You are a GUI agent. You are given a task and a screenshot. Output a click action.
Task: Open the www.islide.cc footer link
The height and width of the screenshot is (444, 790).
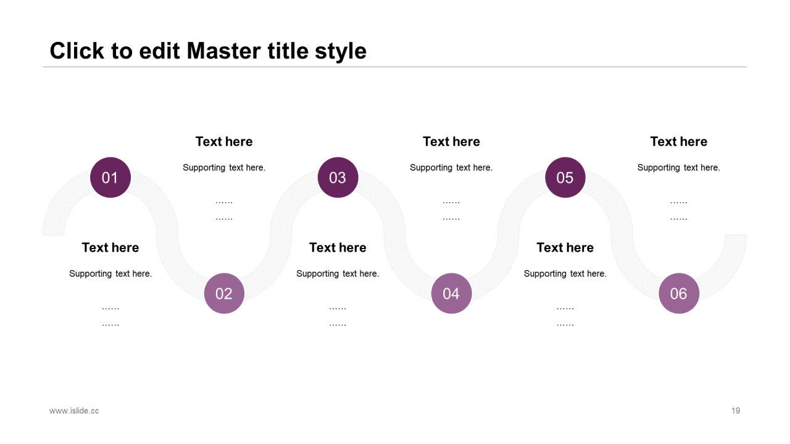74,411
